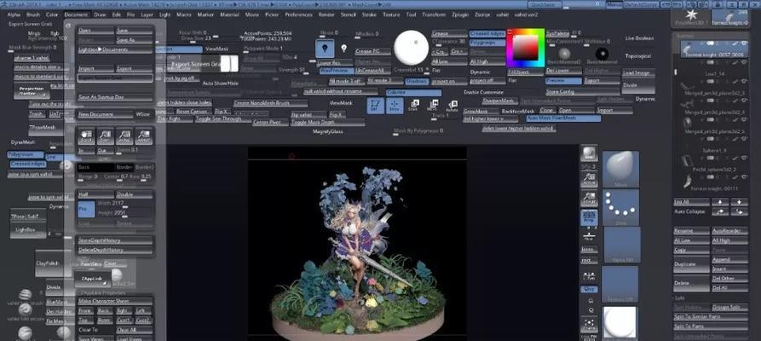Click StoreDepthHistory button

coord(116,240)
